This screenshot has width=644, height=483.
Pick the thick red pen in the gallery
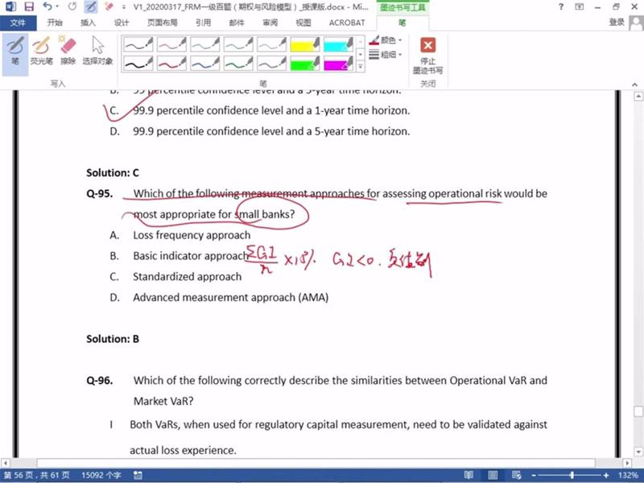171,64
